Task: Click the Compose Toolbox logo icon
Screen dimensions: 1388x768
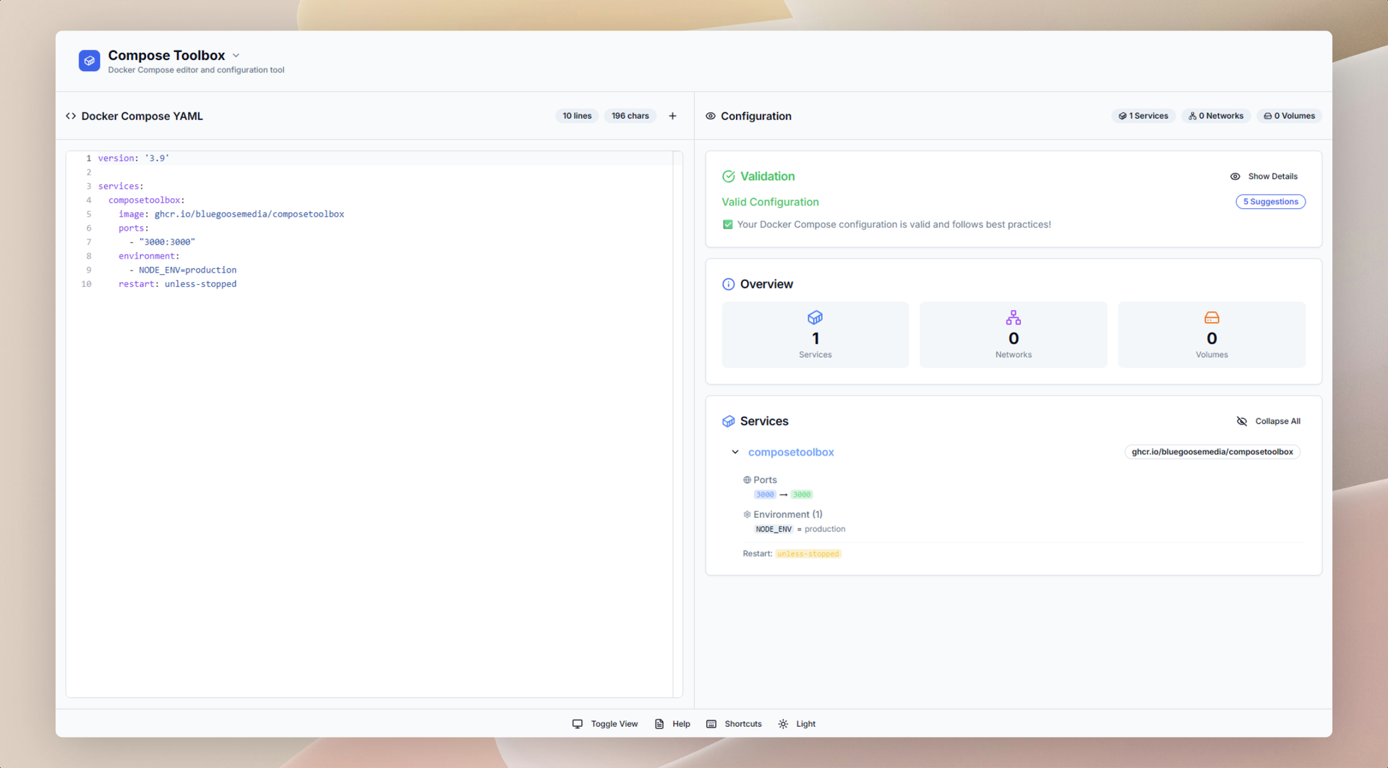Action: pos(89,61)
